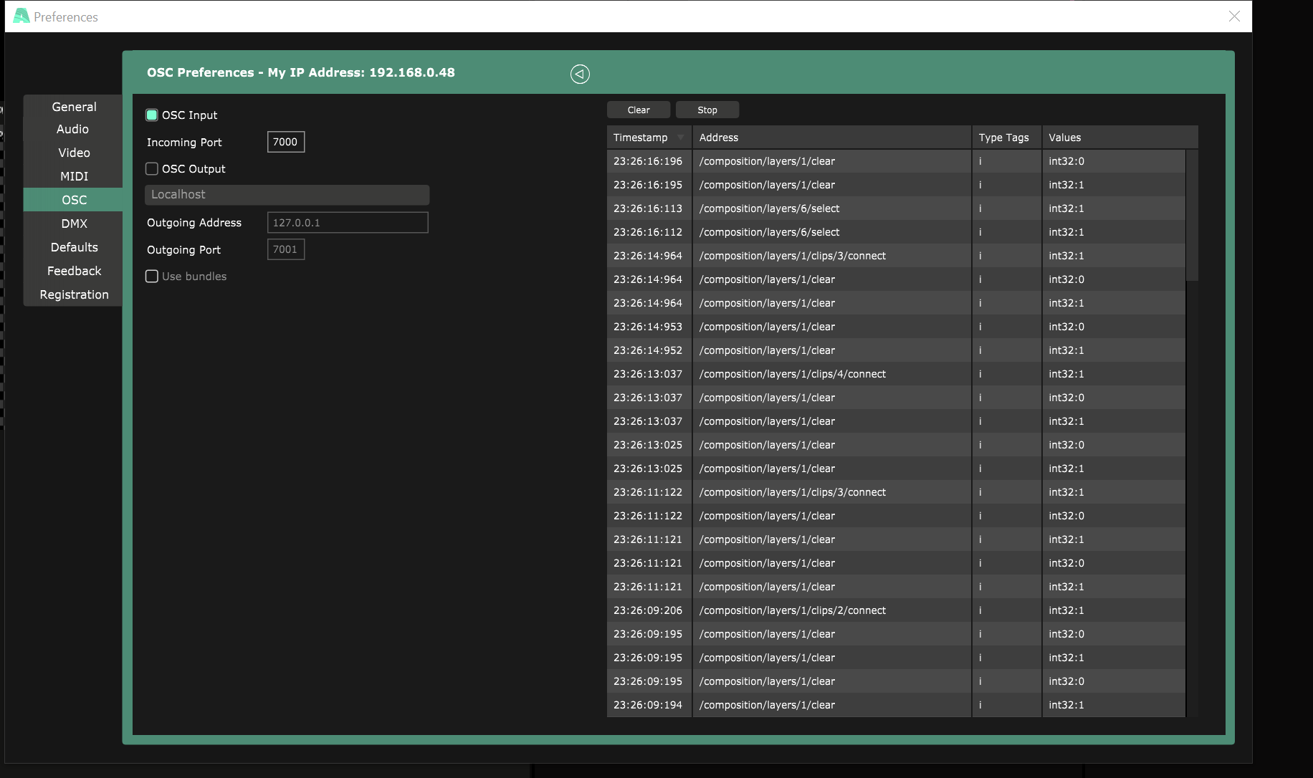Disable the OSC Input checkbox
This screenshot has height=778, width=1313.
[x=152, y=115]
